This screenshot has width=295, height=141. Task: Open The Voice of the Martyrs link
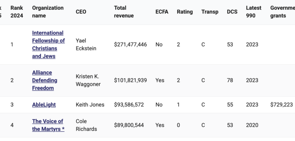[x=48, y=125]
